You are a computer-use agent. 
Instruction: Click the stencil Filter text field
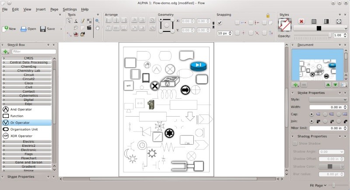coord(33,52)
